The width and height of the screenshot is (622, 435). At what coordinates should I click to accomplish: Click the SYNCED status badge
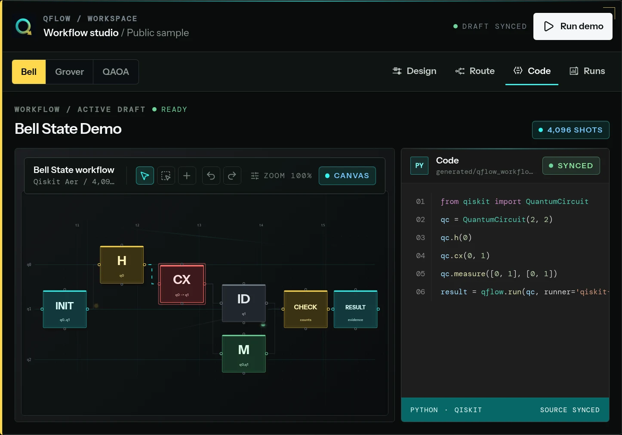pyautogui.click(x=571, y=166)
